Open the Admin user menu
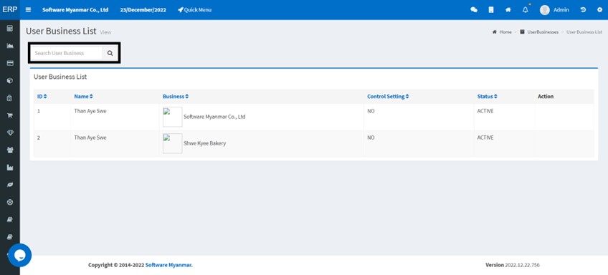 tap(554, 10)
